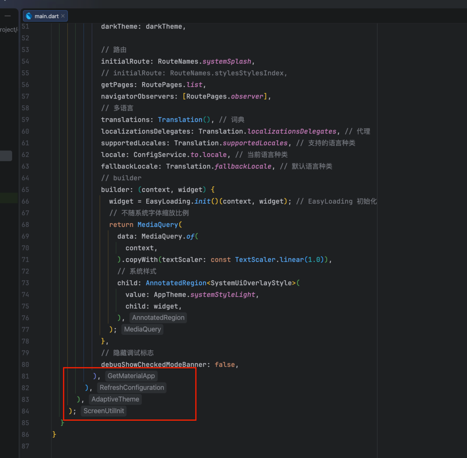Viewport: 467px width, 458px height.
Task: Click the RefreshConfiguration closing-label hint
Action: (132, 388)
